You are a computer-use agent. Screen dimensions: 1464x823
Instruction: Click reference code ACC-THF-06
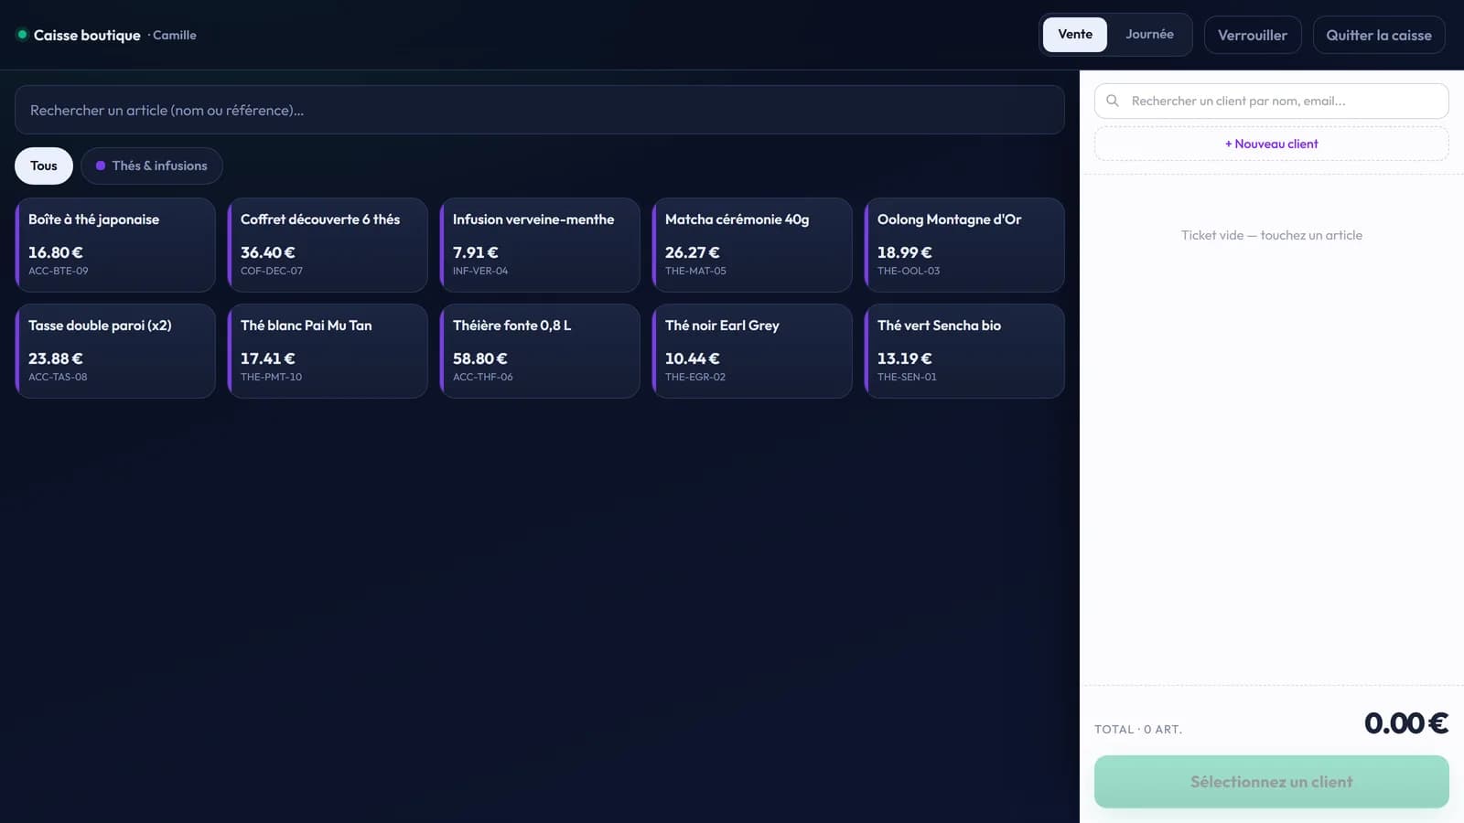click(x=483, y=377)
